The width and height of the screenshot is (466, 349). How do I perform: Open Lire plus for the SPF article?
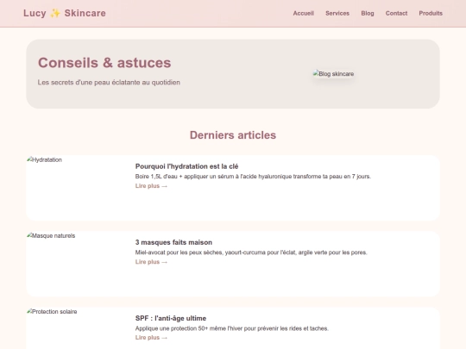tap(151, 338)
